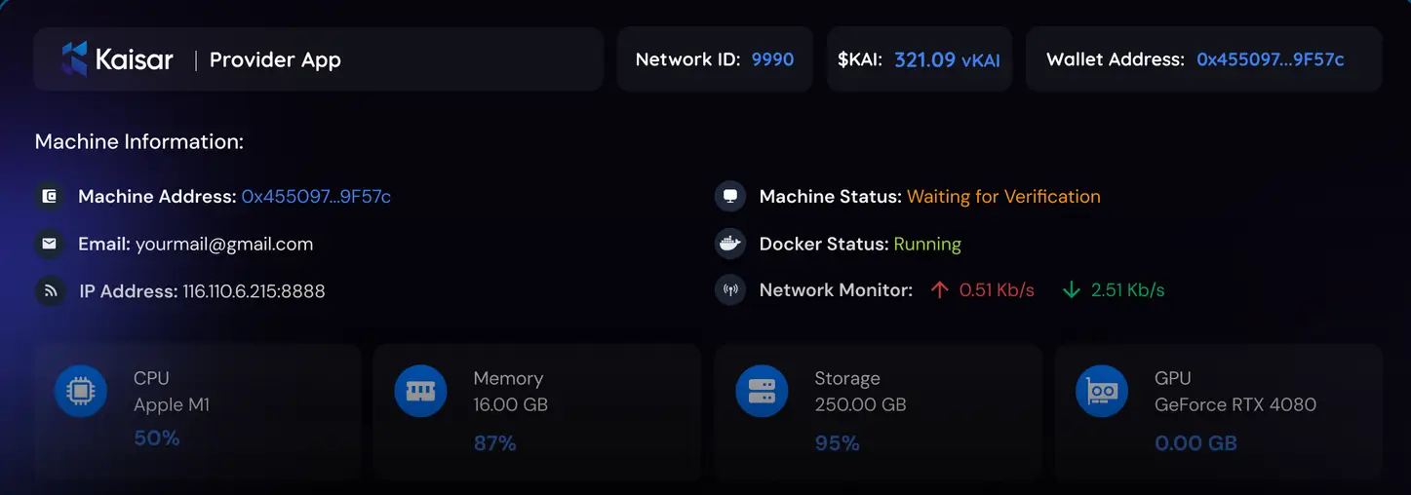
Task: Click the Network ID 9990 value
Action: 772,59
